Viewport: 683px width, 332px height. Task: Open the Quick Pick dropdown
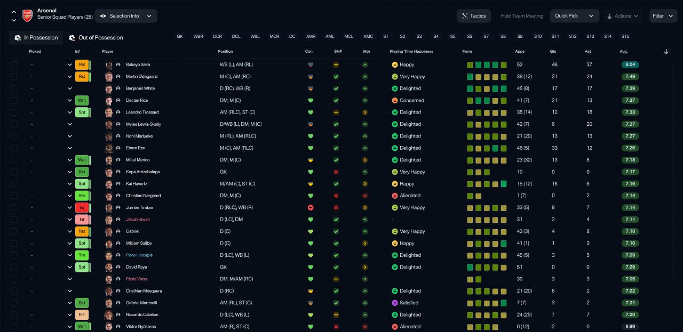tap(574, 16)
